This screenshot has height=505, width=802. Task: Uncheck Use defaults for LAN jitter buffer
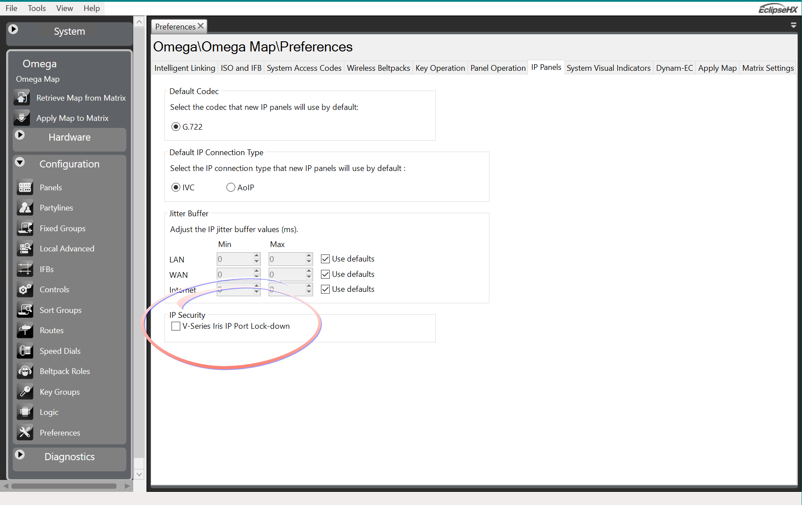pos(325,259)
